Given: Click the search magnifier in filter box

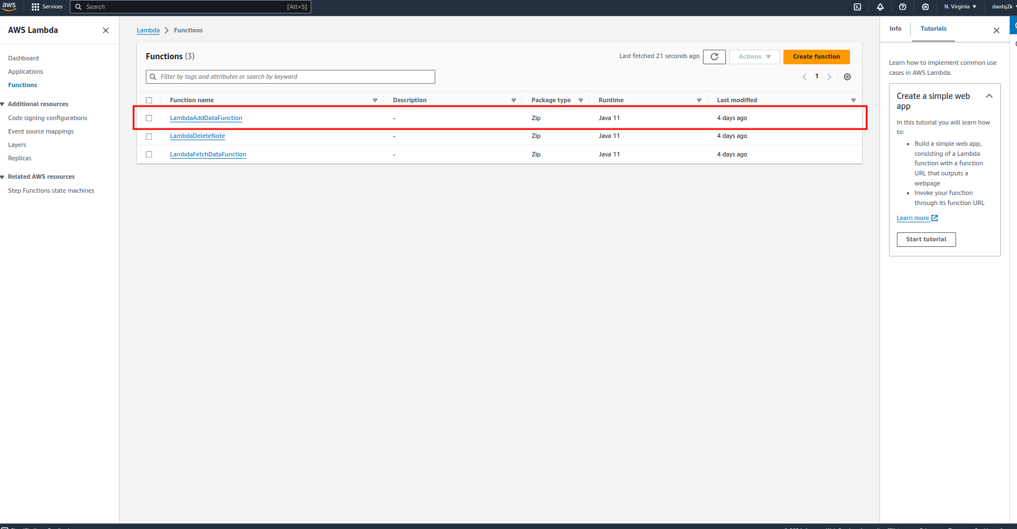Looking at the screenshot, I should (x=153, y=77).
